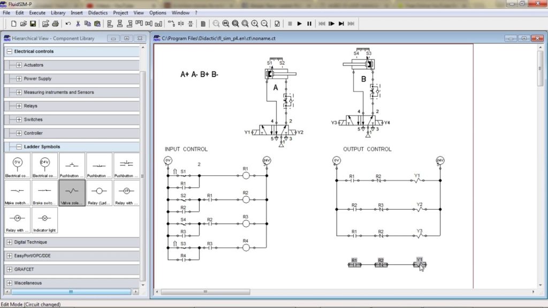Screen dimensions: 548x308
Task: Expand the Digital Technique group
Action: tap(10, 242)
